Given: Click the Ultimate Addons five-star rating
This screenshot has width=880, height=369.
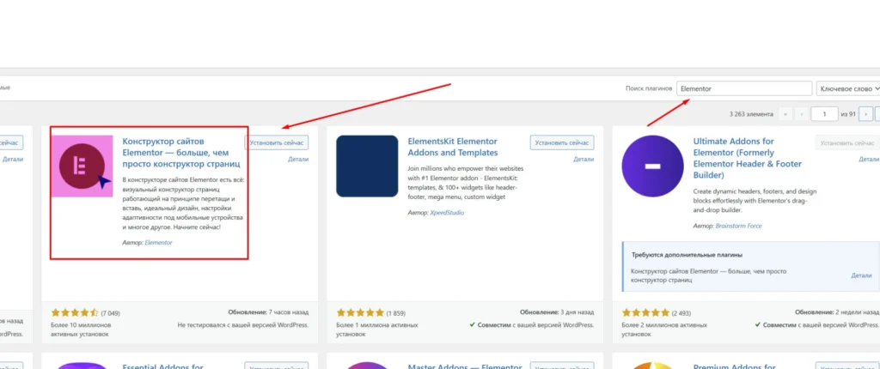Looking at the screenshot, I should [x=645, y=312].
